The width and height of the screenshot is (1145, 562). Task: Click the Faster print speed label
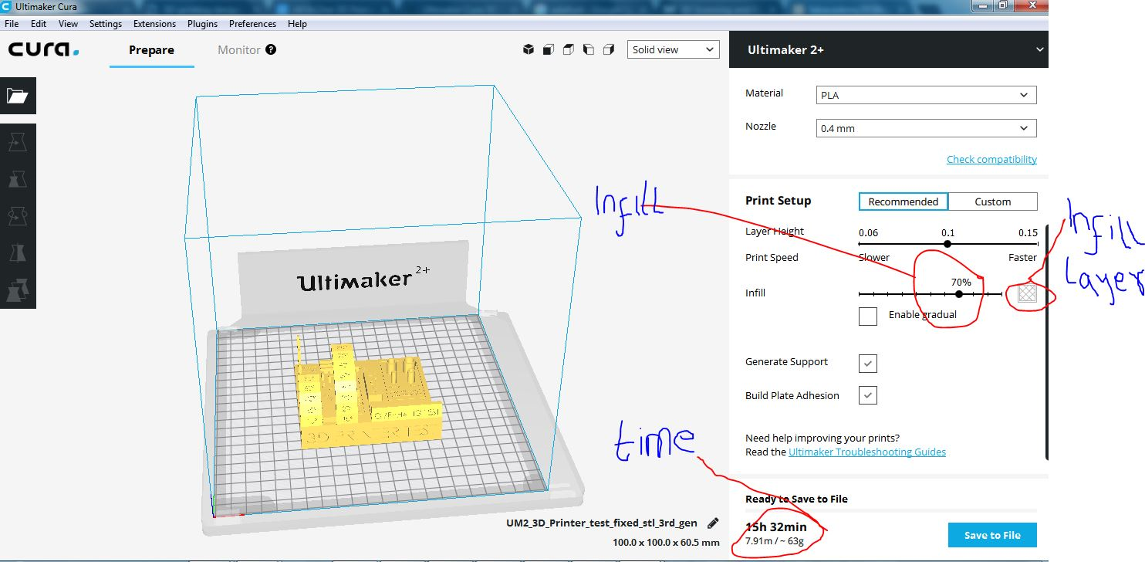[1023, 258]
